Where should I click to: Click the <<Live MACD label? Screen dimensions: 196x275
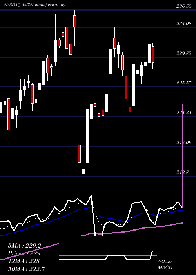tap(165, 265)
